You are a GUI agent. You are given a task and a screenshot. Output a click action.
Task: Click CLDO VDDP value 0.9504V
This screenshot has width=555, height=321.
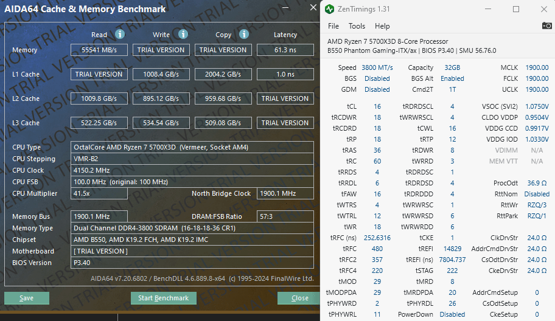[x=537, y=117]
